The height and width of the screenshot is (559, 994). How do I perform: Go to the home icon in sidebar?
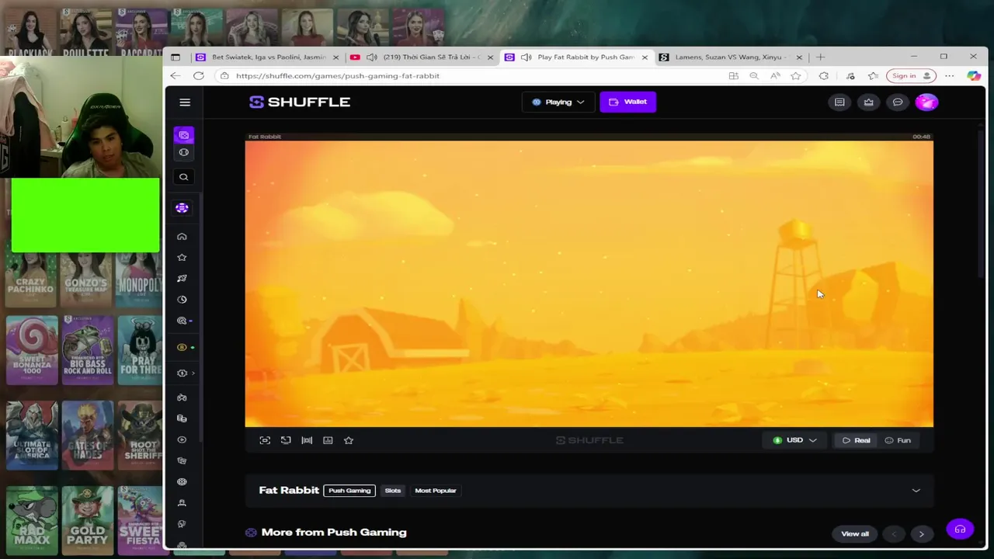182,236
